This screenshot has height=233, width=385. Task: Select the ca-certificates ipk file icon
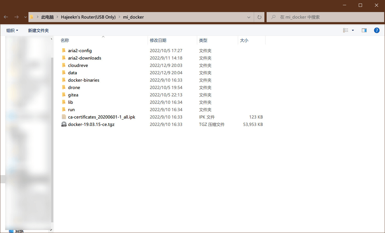tap(64, 117)
